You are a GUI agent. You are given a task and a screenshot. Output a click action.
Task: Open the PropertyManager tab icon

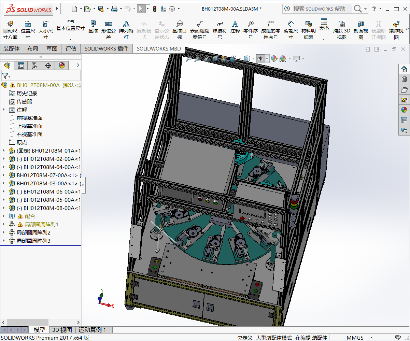point(21,65)
